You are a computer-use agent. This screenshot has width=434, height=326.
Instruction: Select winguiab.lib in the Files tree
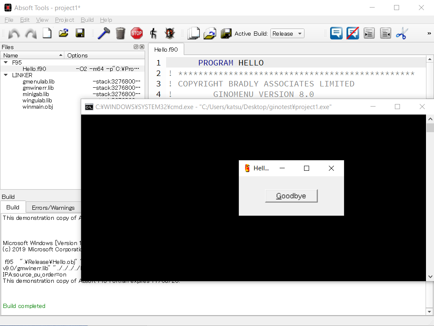click(x=37, y=101)
